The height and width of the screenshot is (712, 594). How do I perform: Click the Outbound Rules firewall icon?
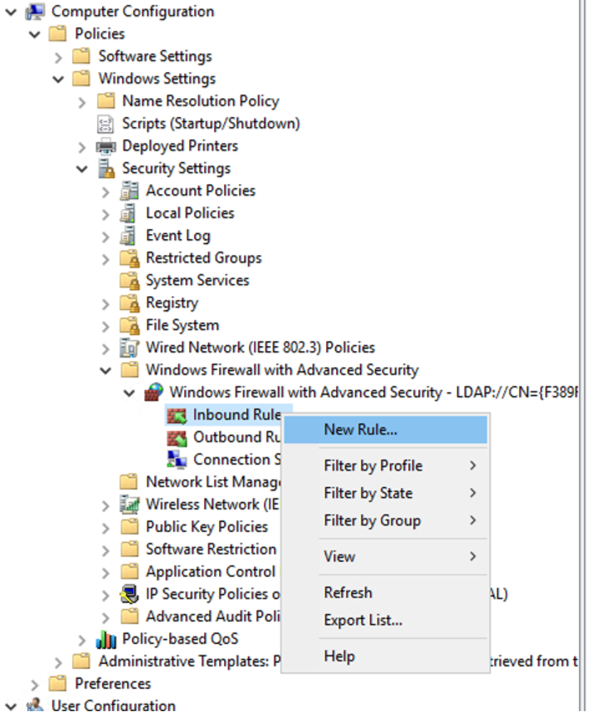[176, 437]
